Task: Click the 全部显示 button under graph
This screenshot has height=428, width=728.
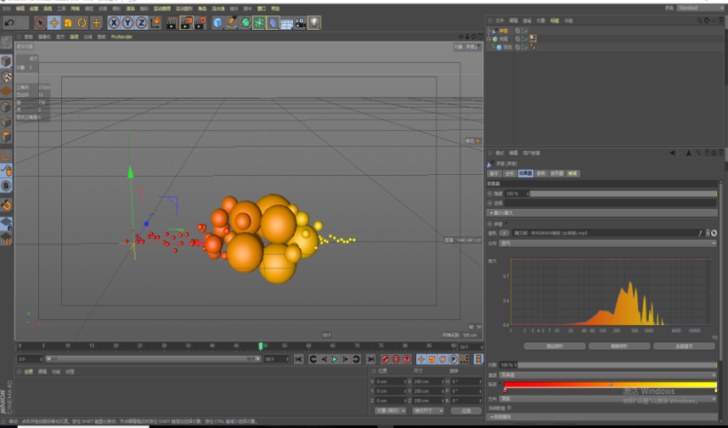Action: 684,346
